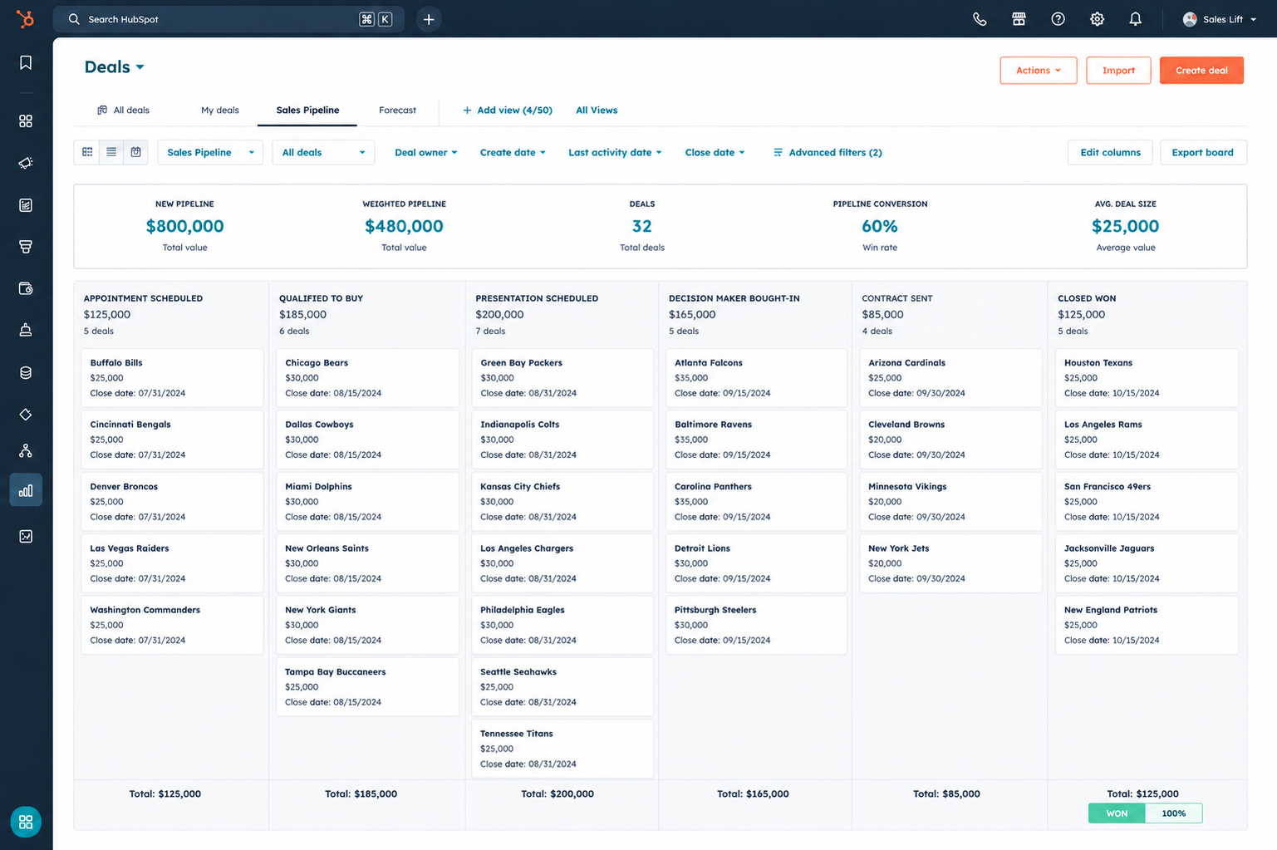
Task: Open the marketplace store icon
Action: pyautogui.click(x=1019, y=19)
